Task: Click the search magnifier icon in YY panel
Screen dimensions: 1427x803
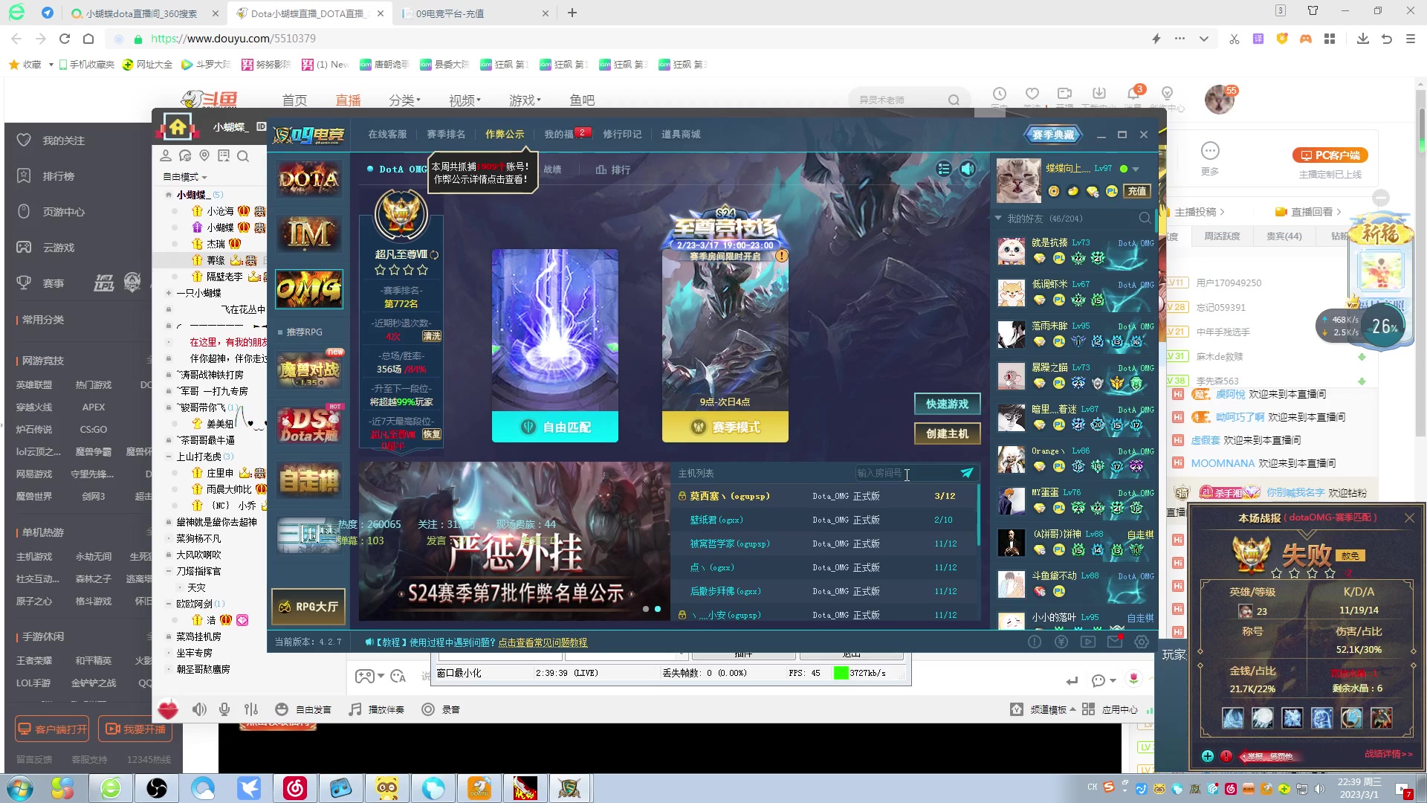Action: (243, 156)
